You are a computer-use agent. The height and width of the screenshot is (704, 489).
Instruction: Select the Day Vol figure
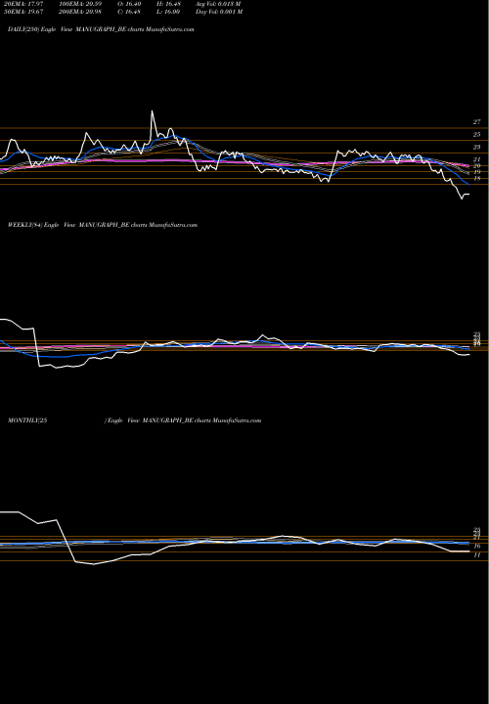click(219, 12)
